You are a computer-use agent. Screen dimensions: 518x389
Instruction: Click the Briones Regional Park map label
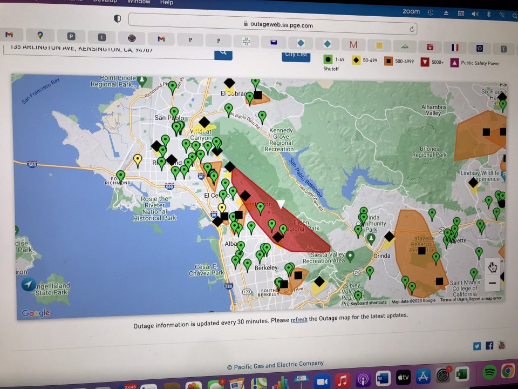pos(429,151)
